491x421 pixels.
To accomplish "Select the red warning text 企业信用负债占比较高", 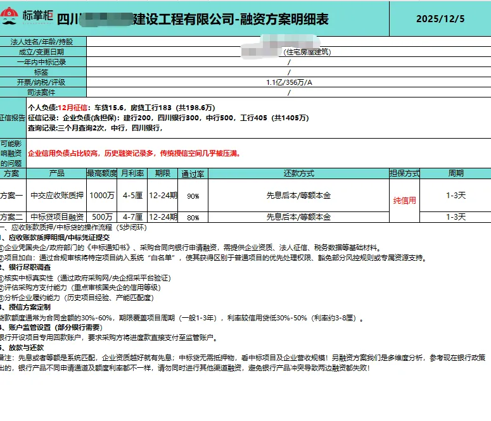I will click(134, 153).
